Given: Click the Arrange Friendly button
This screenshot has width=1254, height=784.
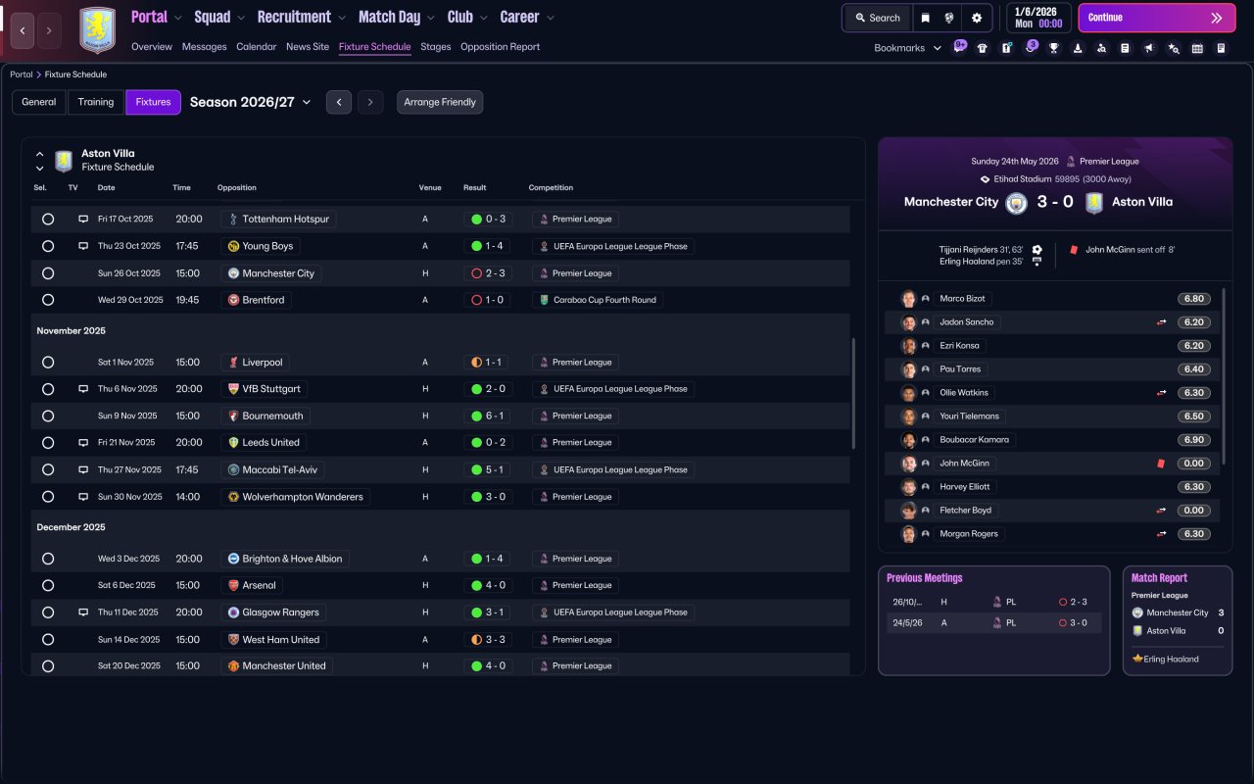Looking at the screenshot, I should click(x=440, y=102).
